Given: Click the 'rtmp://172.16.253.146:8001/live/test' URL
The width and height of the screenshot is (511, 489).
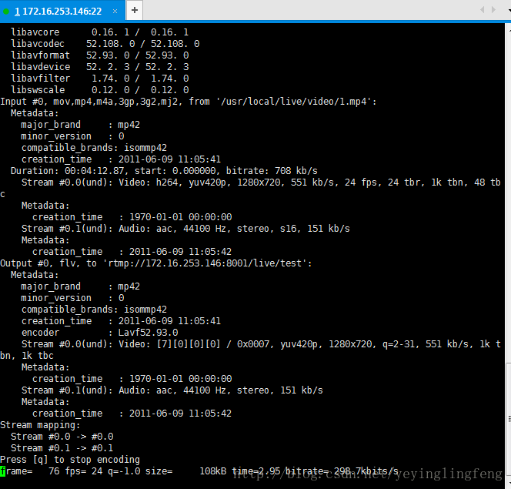Looking at the screenshot, I should [205, 263].
